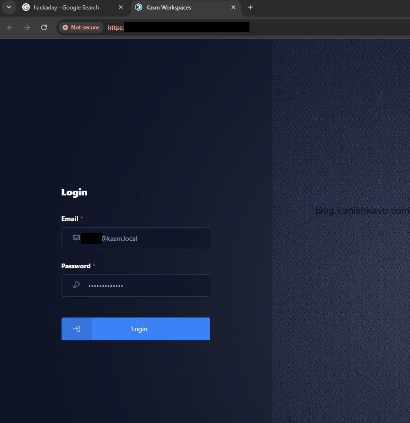Screen dimensions: 410x423
Task: Click the envelope icon in Email field
Action: pyautogui.click(x=76, y=238)
